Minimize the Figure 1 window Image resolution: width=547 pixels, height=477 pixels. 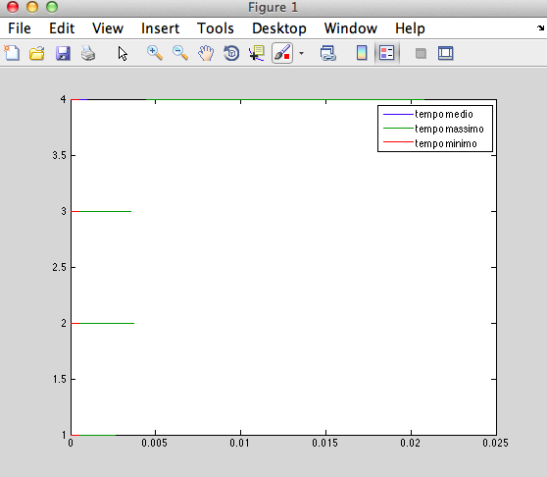tap(32, 7)
